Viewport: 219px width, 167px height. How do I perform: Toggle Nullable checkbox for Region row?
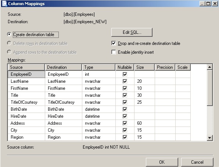tap(125, 137)
